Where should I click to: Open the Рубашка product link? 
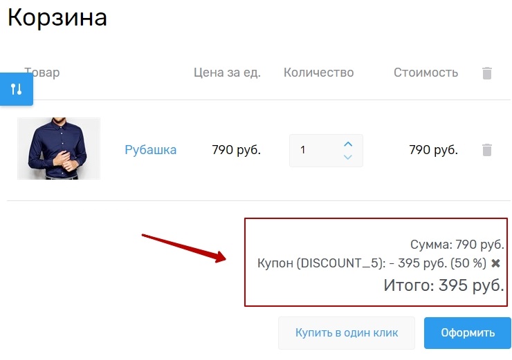(x=150, y=149)
